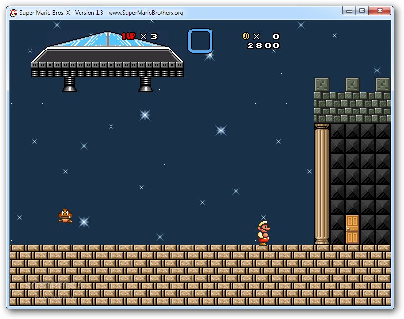Viewport: 404px width, 319px height.
Task: Click the score value 2800
Action: (x=263, y=46)
